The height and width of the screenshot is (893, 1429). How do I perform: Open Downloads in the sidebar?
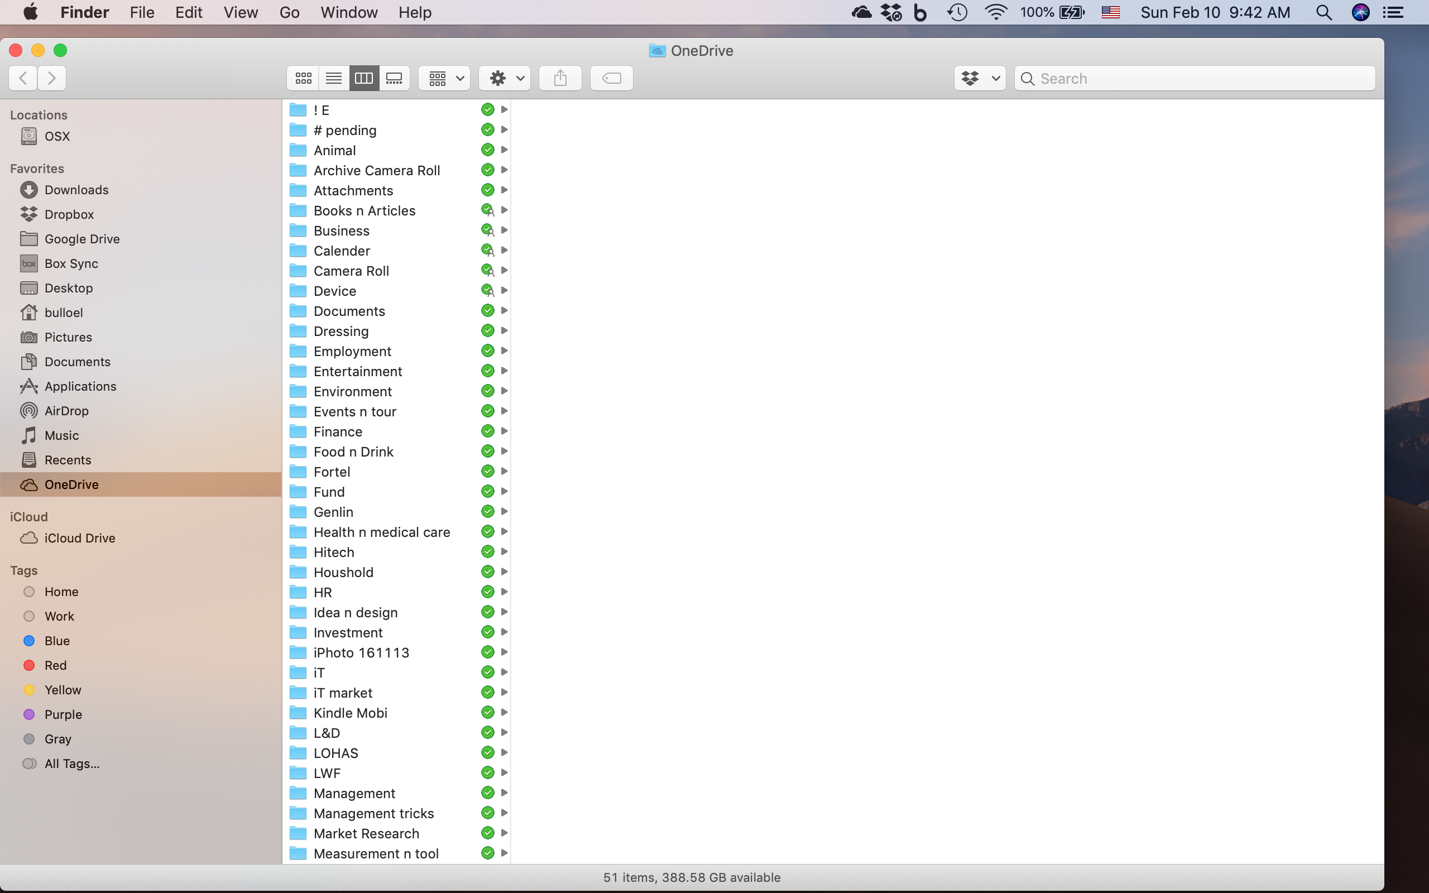click(x=141, y=190)
